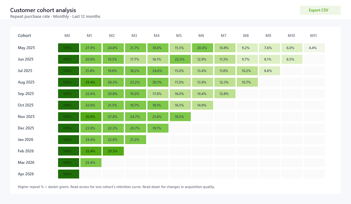The height and width of the screenshot is (204, 351).
Task: Click the M11 column header
Action: [x=314, y=35]
